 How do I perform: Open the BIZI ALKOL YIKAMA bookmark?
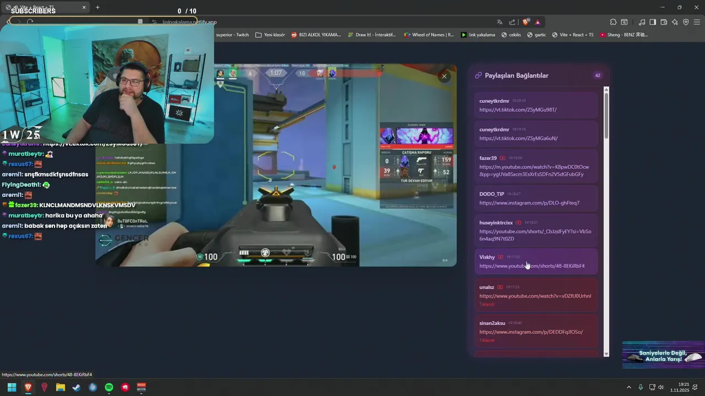[x=316, y=35]
